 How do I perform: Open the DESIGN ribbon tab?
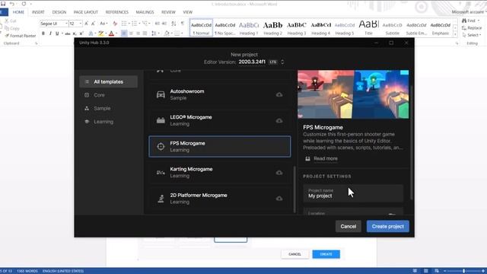59,12
